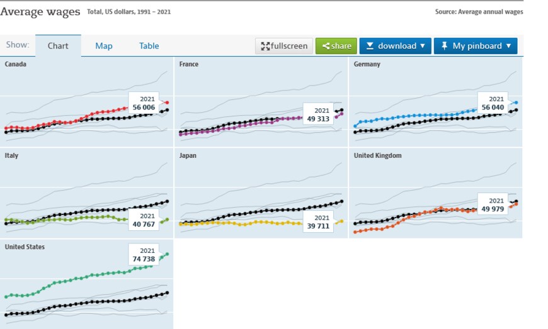Image resolution: width=548 pixels, height=329 pixels.
Task: Click the United States 2021 value 74 738
Action: click(x=144, y=259)
